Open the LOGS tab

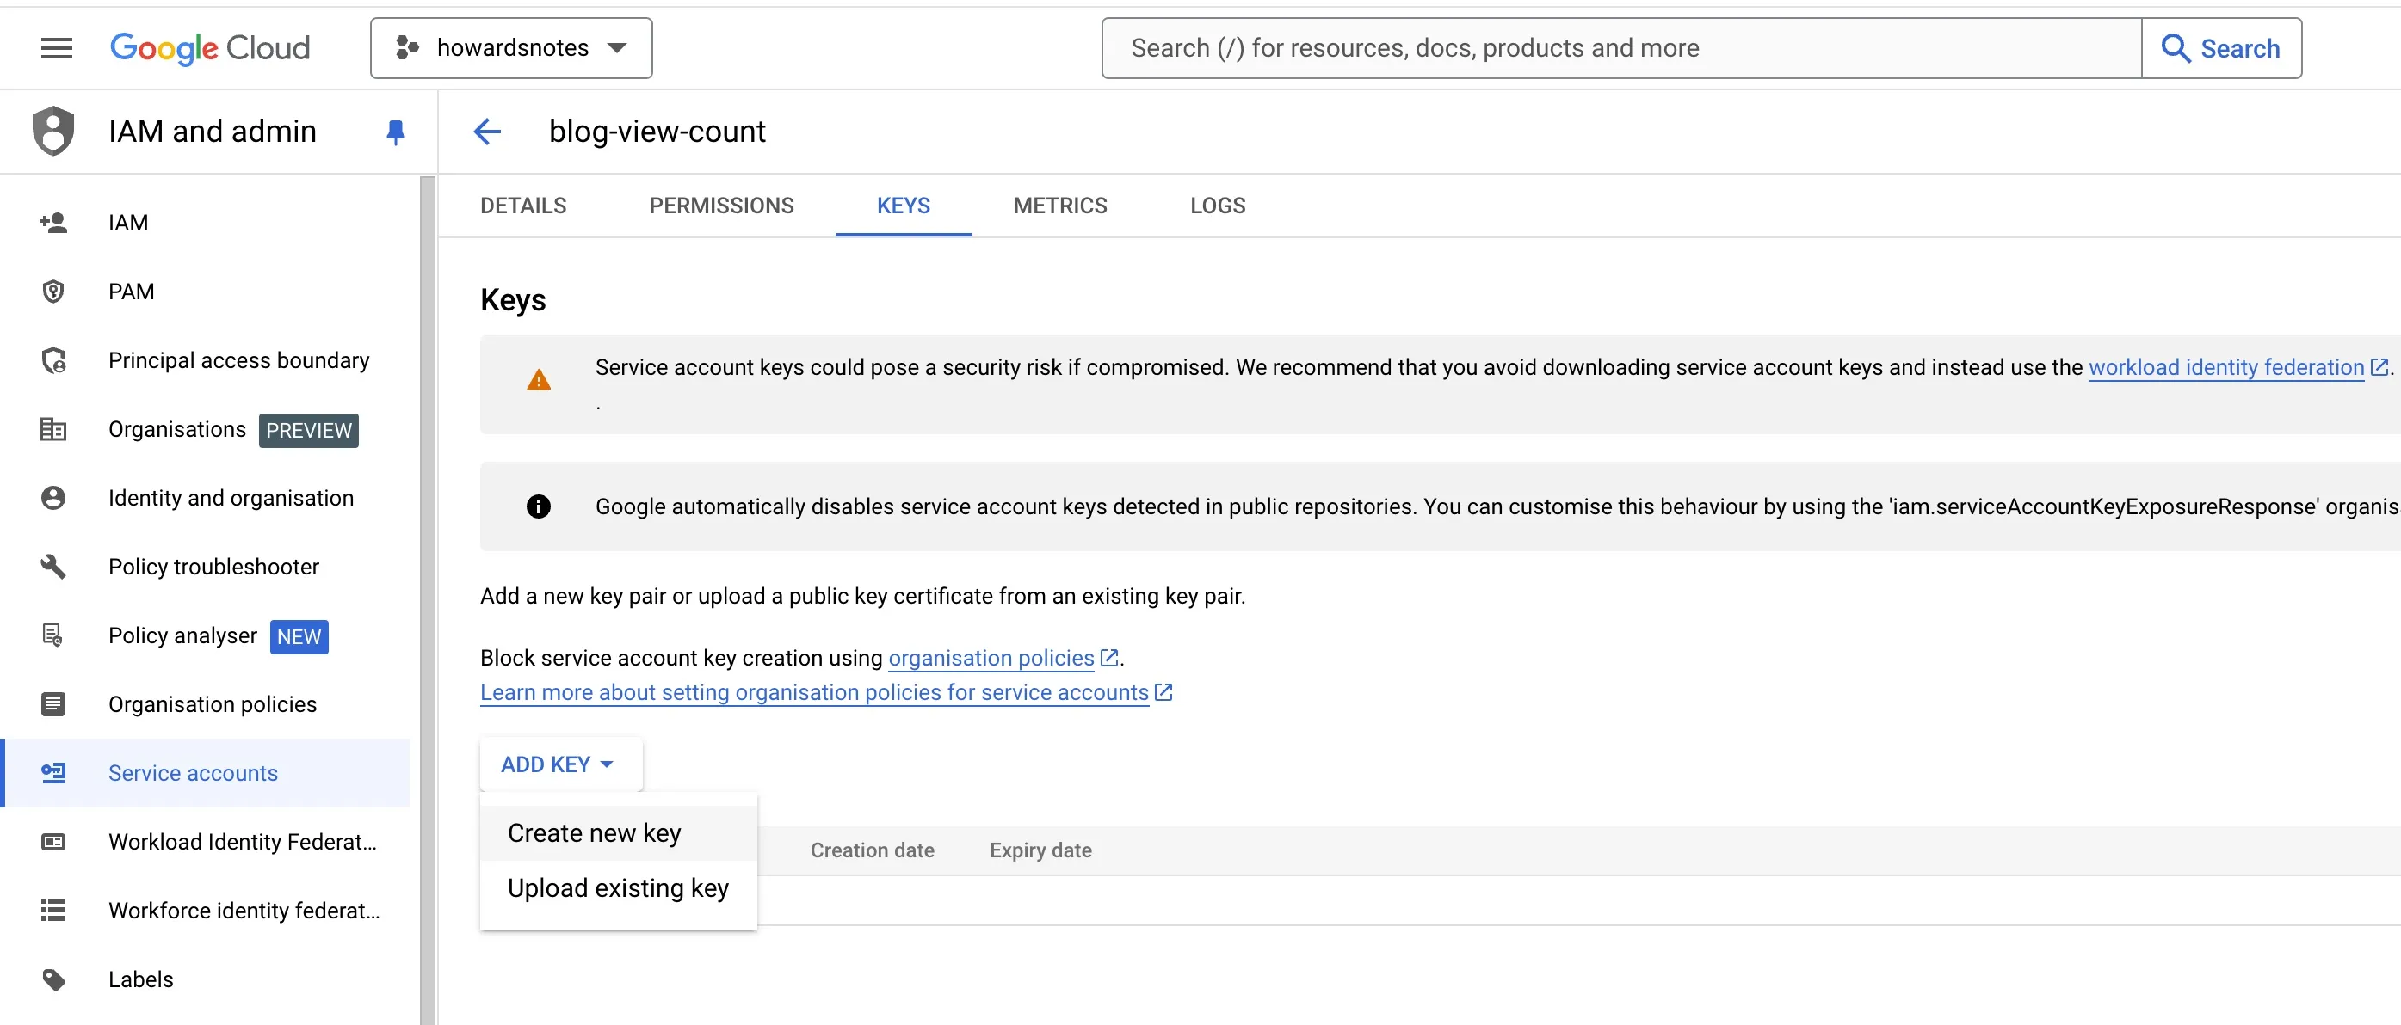[x=1217, y=206]
